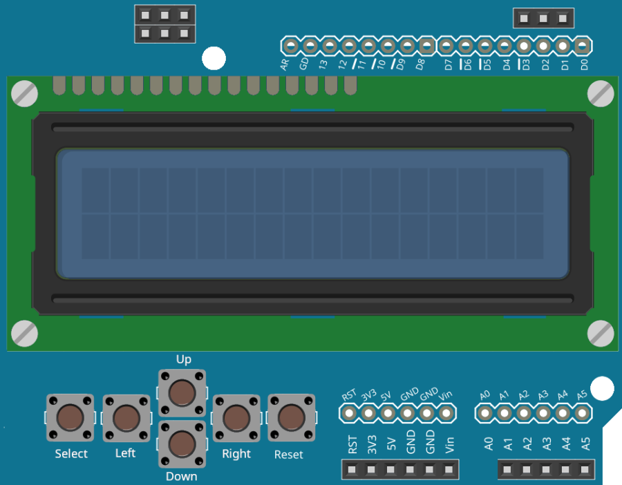622x485 pixels.
Task: Click the Vin power header pin hole
Action: tap(446, 413)
